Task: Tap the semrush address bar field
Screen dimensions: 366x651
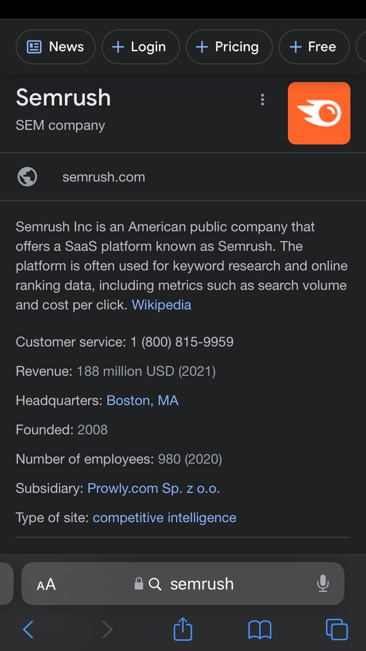Action: pyautogui.click(x=202, y=584)
